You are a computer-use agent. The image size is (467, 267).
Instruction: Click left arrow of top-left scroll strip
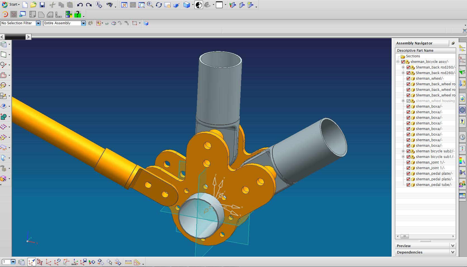pos(2,37)
